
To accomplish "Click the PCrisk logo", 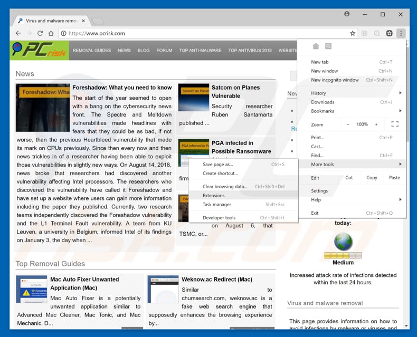I will point(40,50).
